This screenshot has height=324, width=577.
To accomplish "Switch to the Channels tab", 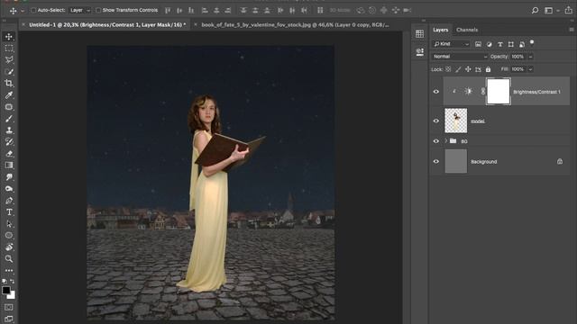I will pos(467,30).
